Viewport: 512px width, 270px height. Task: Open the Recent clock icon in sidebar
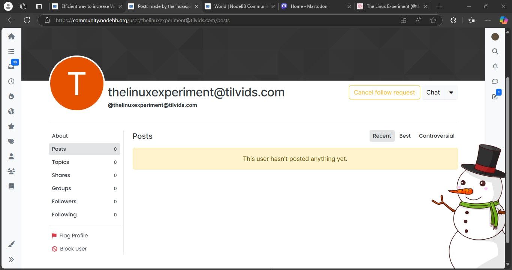[11, 81]
